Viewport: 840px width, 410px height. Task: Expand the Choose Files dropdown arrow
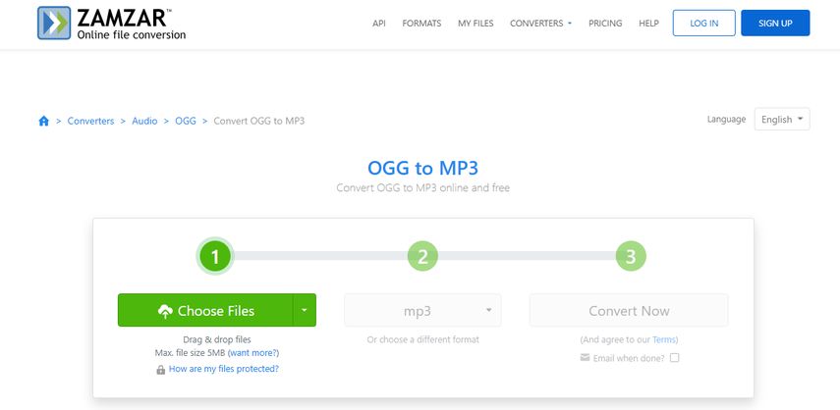point(305,310)
